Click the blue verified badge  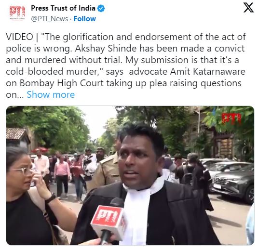(101, 8)
